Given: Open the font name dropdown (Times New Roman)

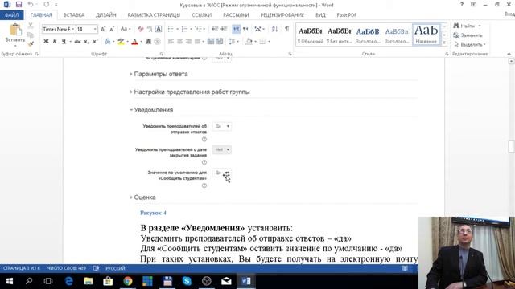Looking at the screenshot, I should (x=72, y=29).
